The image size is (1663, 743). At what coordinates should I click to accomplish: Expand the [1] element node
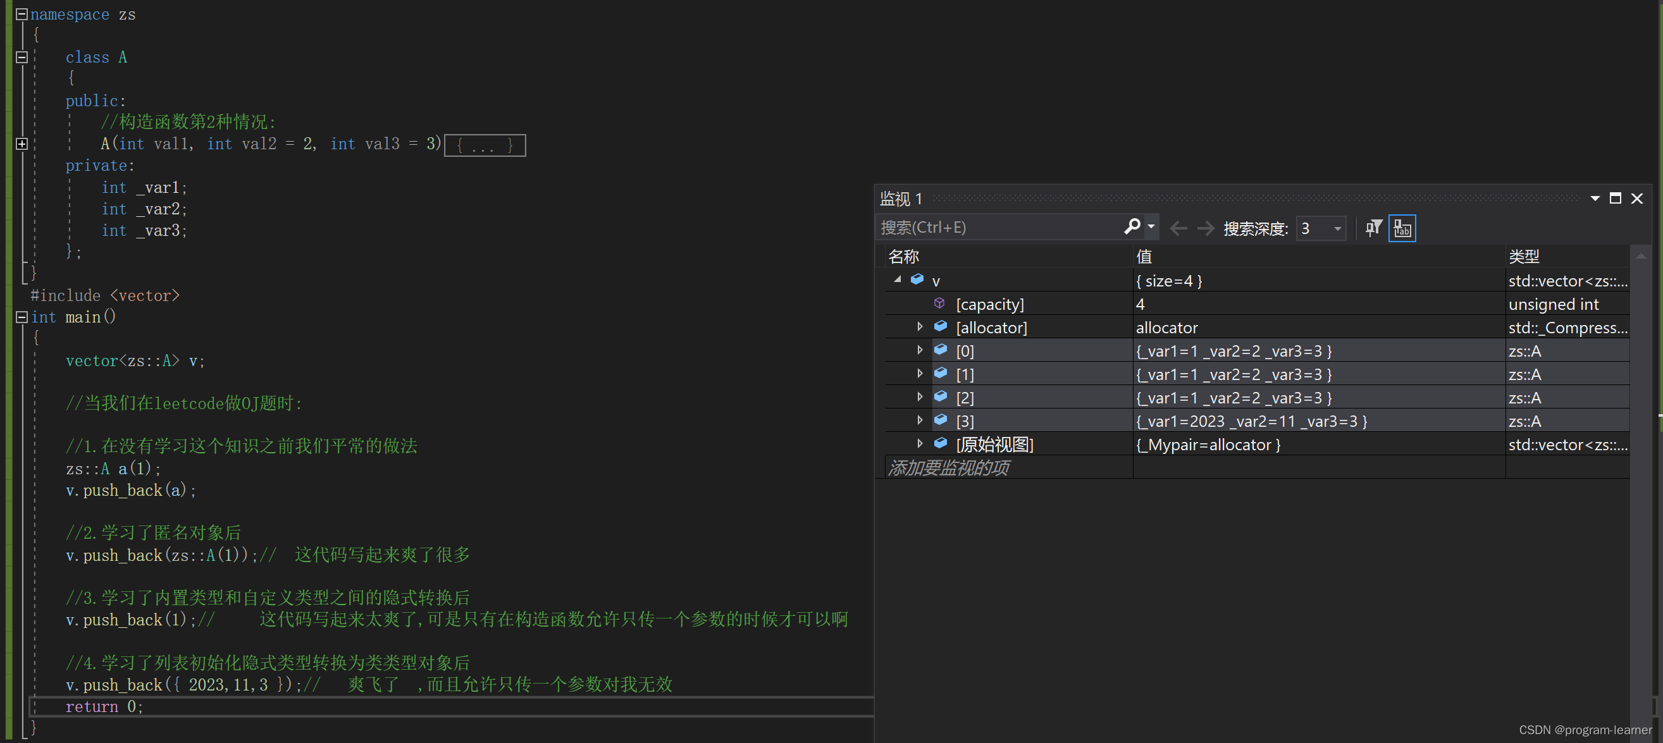coord(920,373)
